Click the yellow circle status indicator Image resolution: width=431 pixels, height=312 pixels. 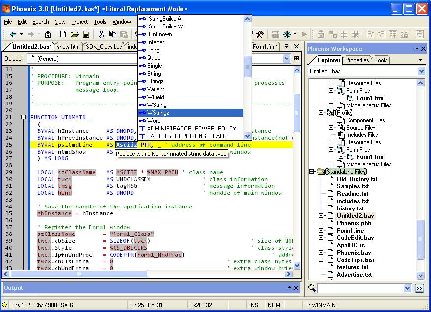(4, 305)
